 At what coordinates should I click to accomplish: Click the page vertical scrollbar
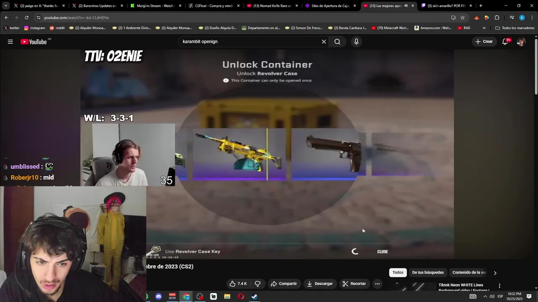(536, 67)
